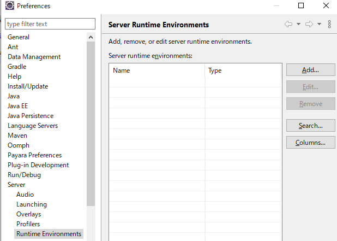The width and height of the screenshot is (337, 241).
Task: Maximize the Preferences window
Action: click(301, 6)
